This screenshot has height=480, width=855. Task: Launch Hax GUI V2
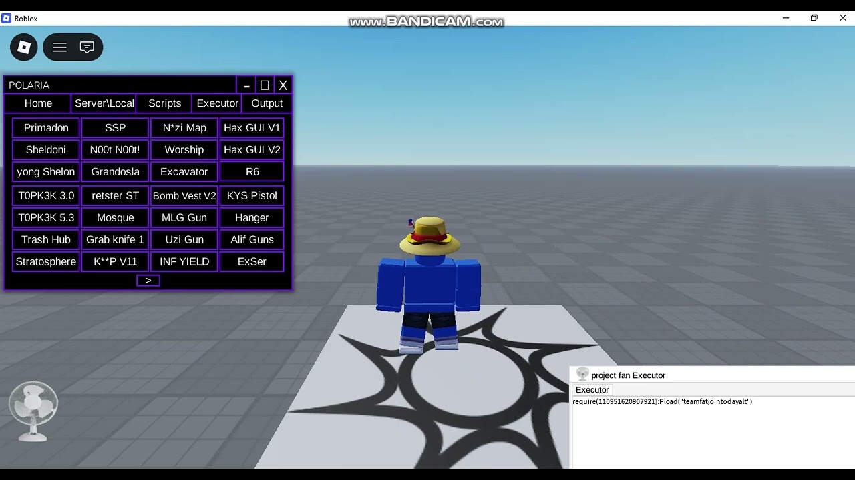(x=252, y=150)
